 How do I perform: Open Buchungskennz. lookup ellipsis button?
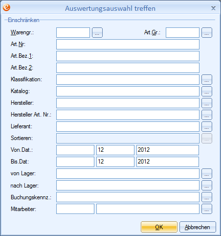[x=207, y=197]
